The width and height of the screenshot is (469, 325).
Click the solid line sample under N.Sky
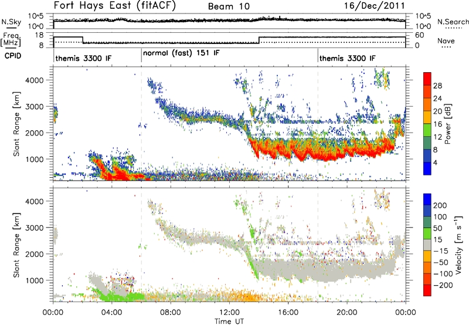coord(11,28)
